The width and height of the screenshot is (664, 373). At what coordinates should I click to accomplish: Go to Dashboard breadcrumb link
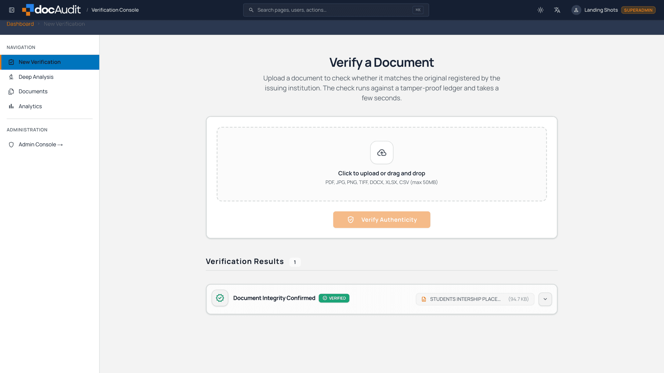[x=20, y=24]
